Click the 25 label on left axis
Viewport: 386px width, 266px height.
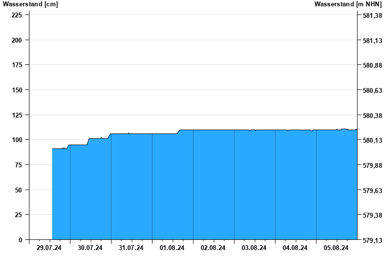click(18, 215)
